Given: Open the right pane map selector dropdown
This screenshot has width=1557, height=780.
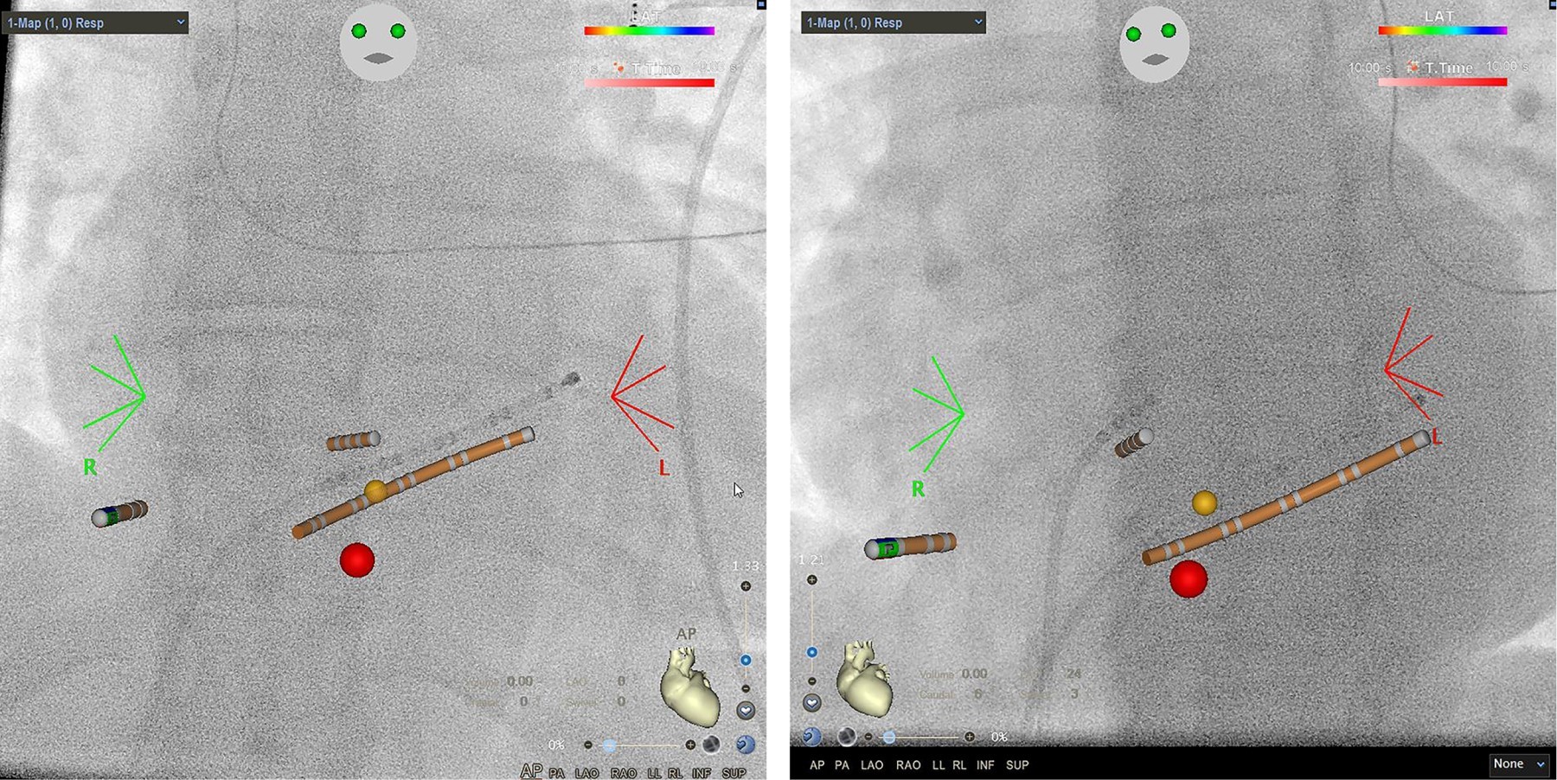Looking at the screenshot, I should tap(893, 22).
